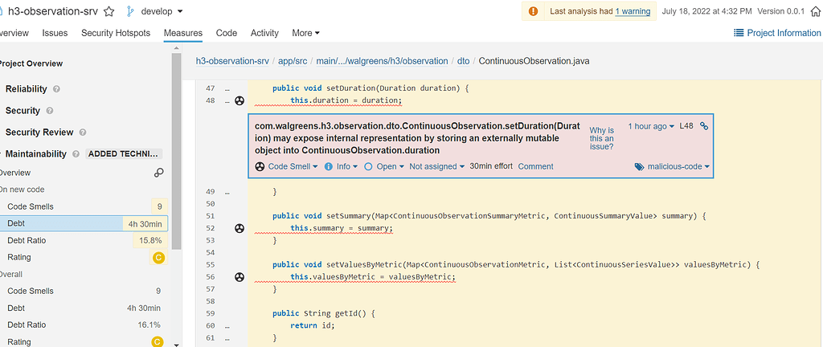This screenshot has width=823, height=347.
Task: Click the yellow C rating badge on new code
Action: pyautogui.click(x=158, y=257)
